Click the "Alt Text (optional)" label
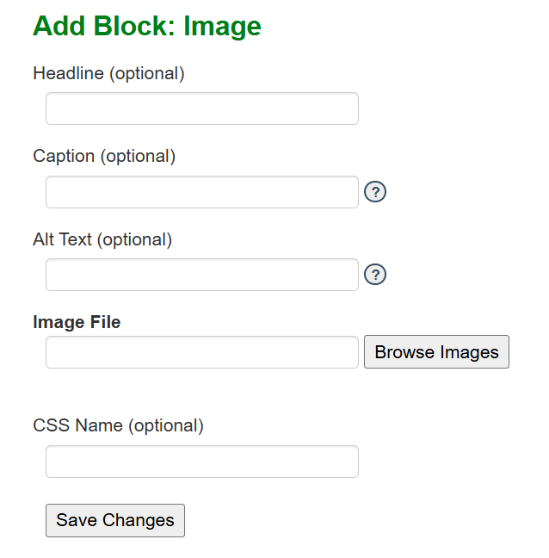The image size is (549, 558). 102,239
